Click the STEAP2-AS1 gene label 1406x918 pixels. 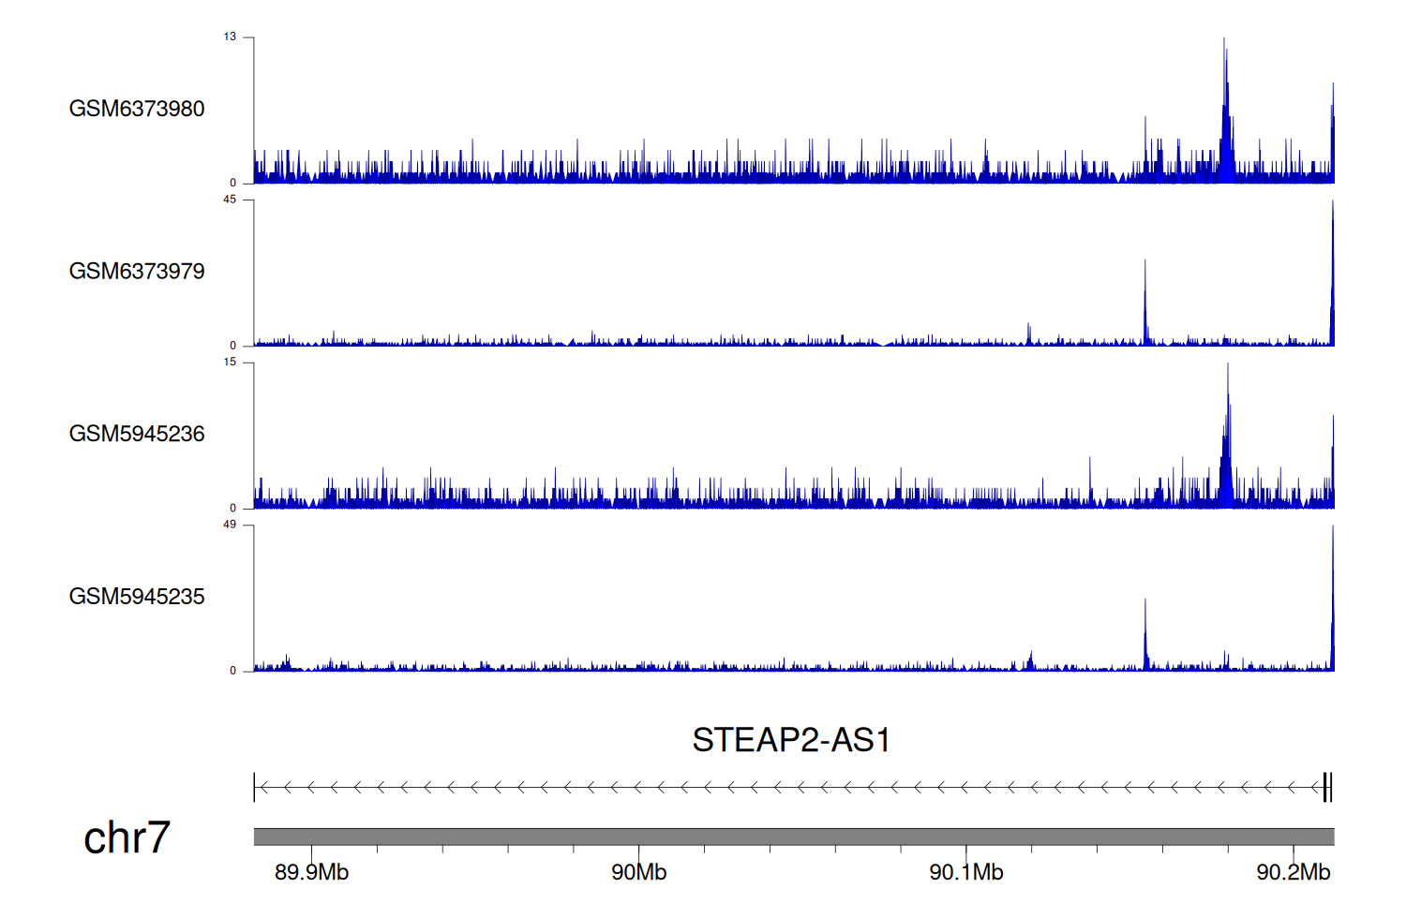[x=790, y=740]
